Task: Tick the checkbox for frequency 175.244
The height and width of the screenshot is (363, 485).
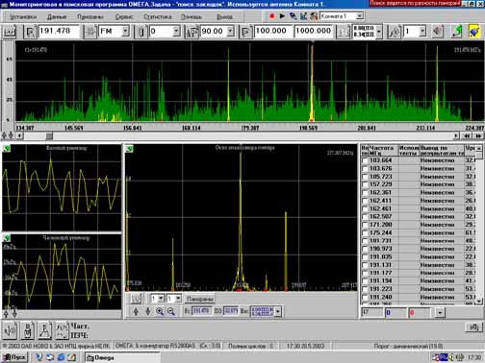Action: pos(365,233)
